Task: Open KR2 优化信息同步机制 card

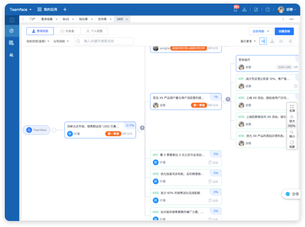Action: (186, 177)
